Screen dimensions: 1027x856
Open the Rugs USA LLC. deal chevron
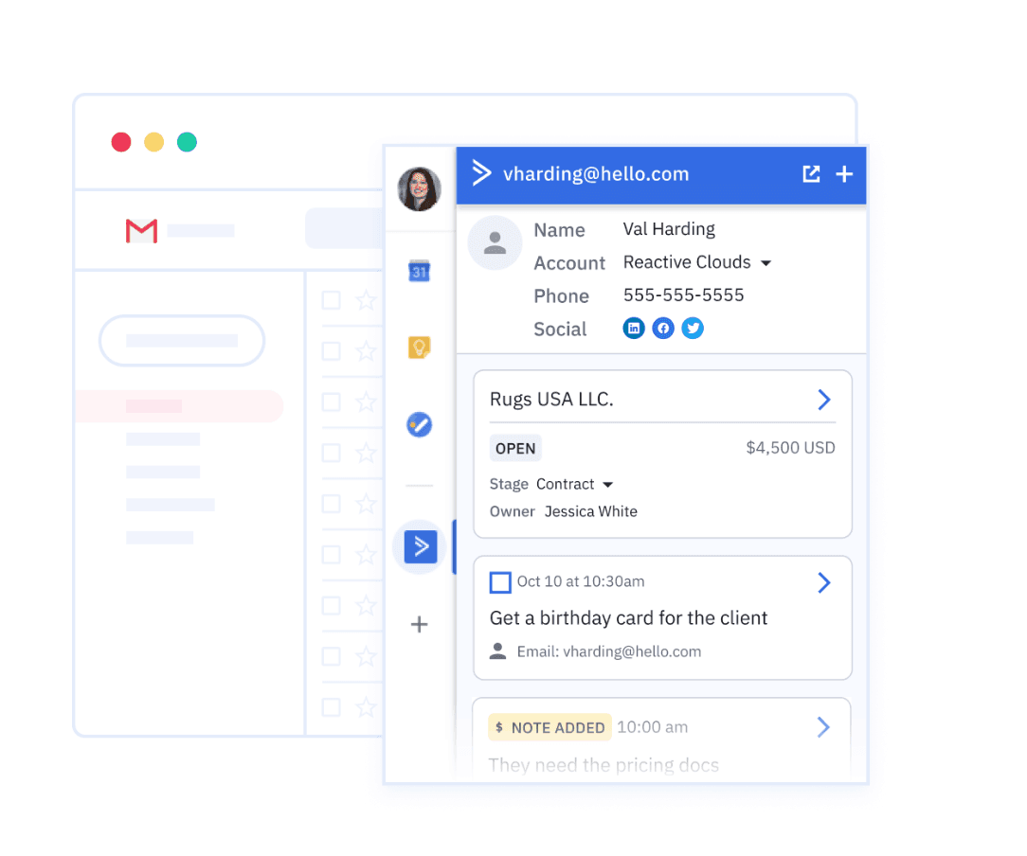point(824,400)
